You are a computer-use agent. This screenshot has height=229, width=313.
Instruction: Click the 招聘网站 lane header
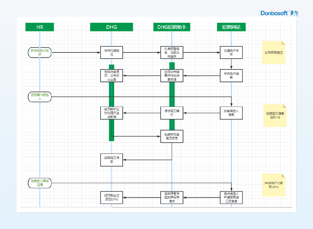[231, 27]
